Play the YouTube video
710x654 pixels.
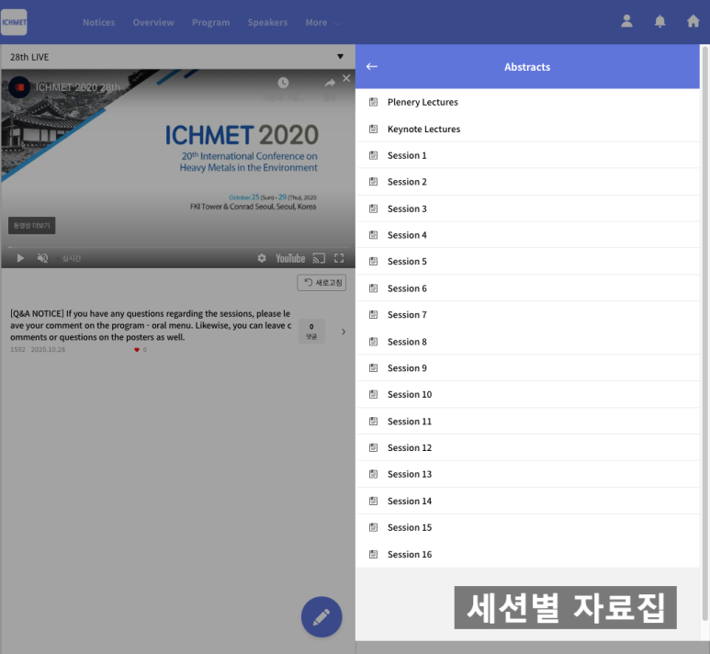pos(20,258)
